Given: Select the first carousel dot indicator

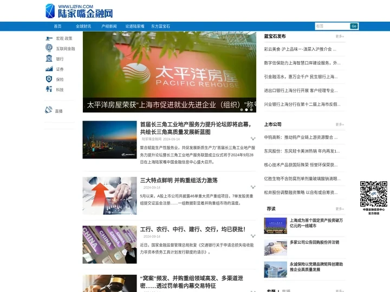Looking at the screenshot, I should coord(242,110).
